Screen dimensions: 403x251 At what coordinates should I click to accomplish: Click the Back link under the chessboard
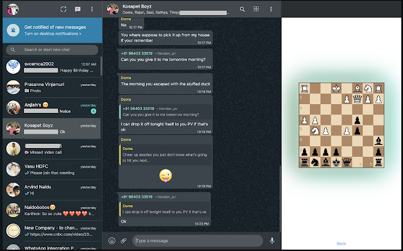pyautogui.click(x=341, y=243)
